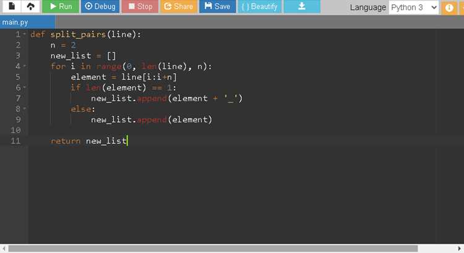This screenshot has height=253, width=464.
Task: Stop the running program
Action: coord(140,6)
